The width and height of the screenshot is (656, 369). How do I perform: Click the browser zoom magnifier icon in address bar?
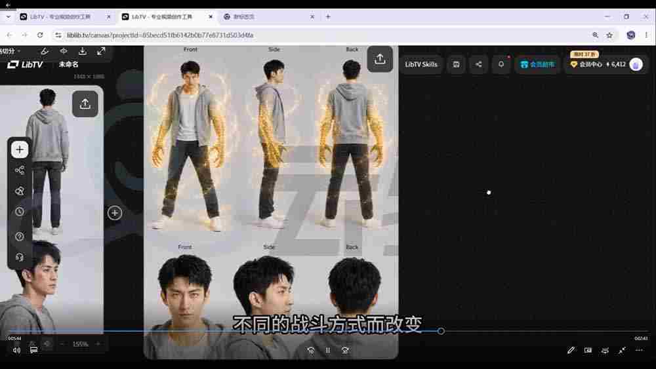(596, 35)
